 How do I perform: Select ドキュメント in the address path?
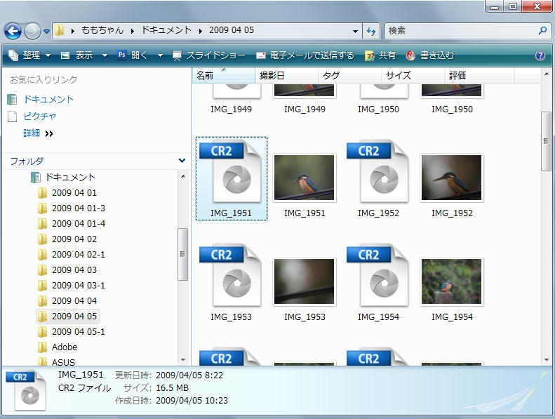pos(166,30)
